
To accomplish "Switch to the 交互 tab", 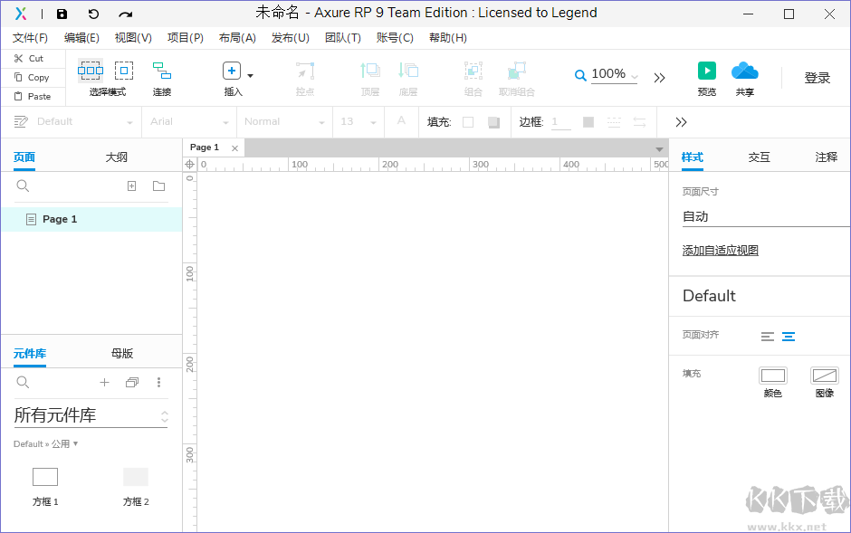I will point(759,157).
